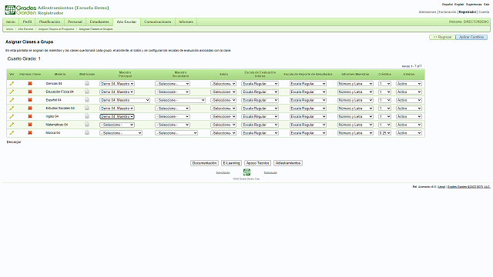Open the enrollment document icon for Estudios Sociales 04
This screenshot has height=277, width=493.
[87, 108]
